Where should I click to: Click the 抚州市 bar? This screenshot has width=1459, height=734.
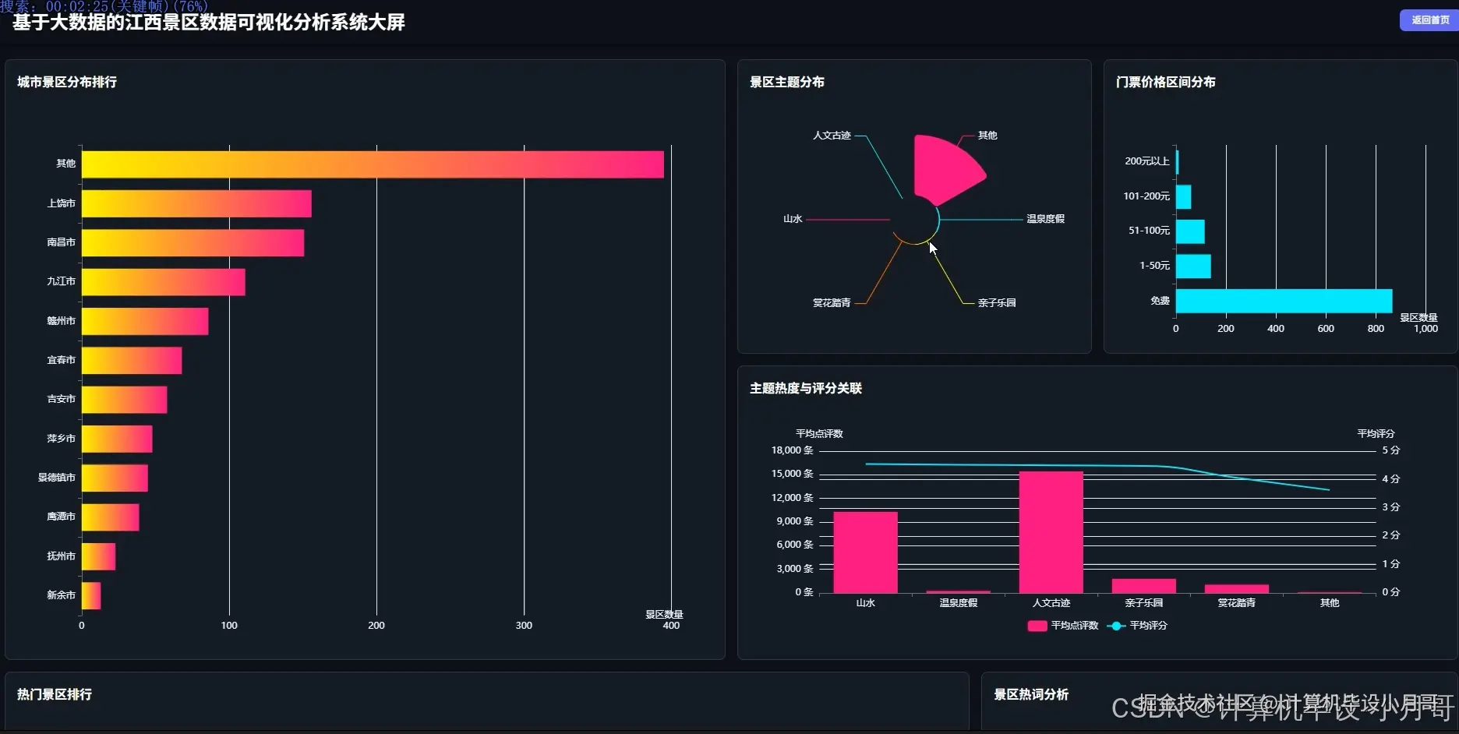pyautogui.click(x=98, y=556)
